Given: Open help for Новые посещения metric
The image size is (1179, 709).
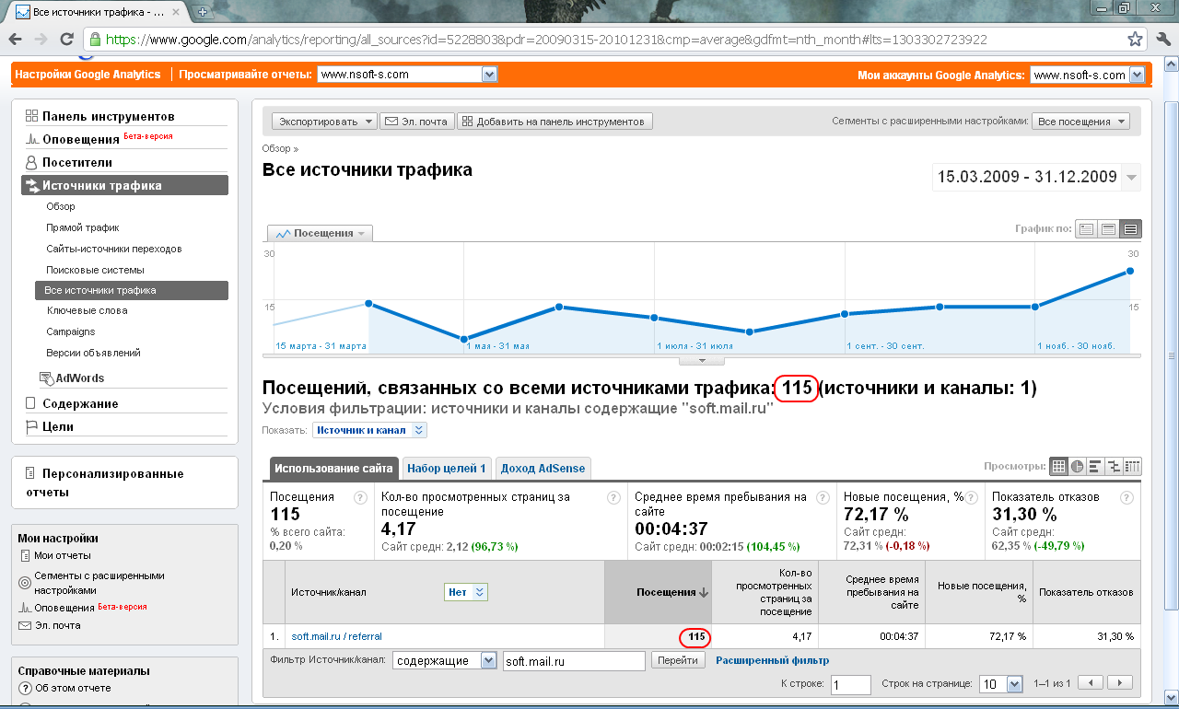Looking at the screenshot, I should click(x=971, y=497).
